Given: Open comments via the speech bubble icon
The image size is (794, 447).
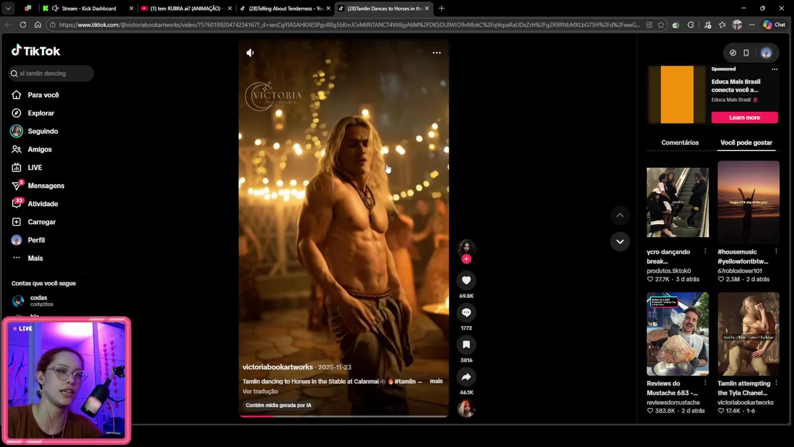Looking at the screenshot, I should coord(466,312).
